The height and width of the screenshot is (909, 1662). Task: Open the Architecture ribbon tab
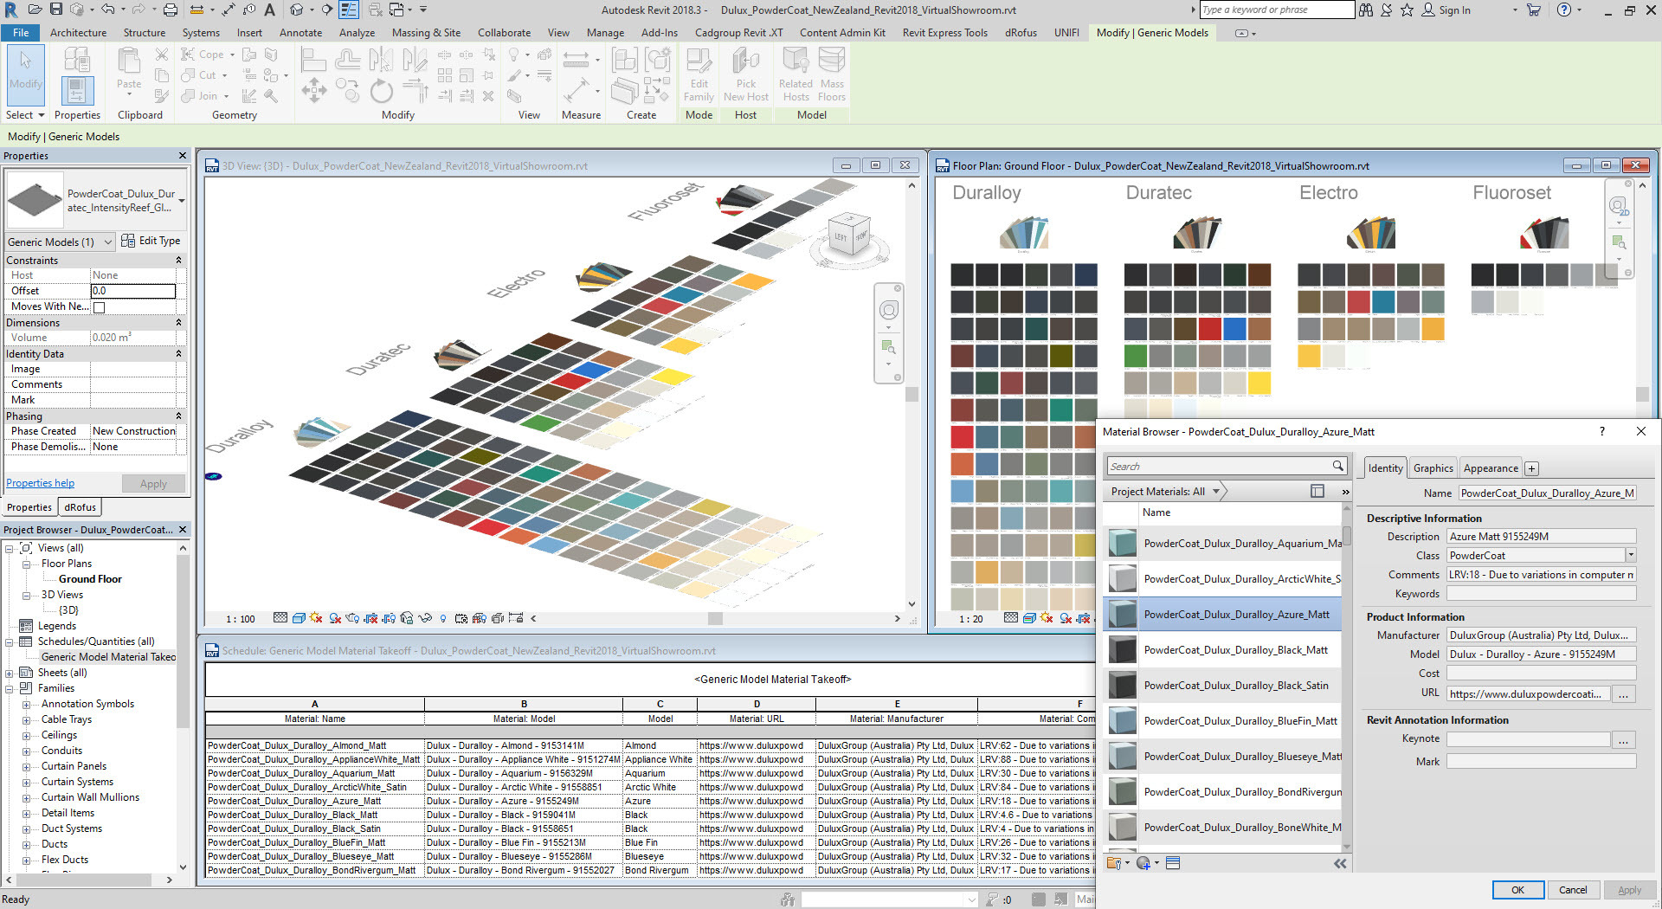pyautogui.click(x=78, y=33)
